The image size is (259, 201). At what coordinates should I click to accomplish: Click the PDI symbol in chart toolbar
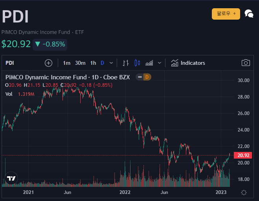pos(9,63)
